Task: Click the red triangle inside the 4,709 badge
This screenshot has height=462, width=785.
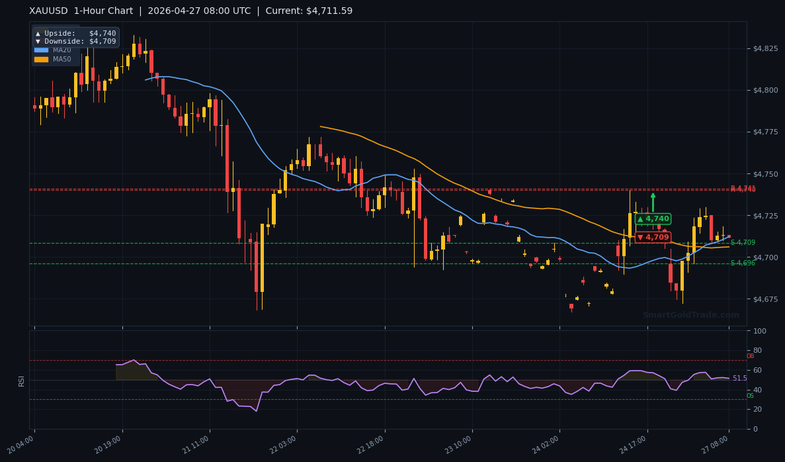Action: pos(640,236)
